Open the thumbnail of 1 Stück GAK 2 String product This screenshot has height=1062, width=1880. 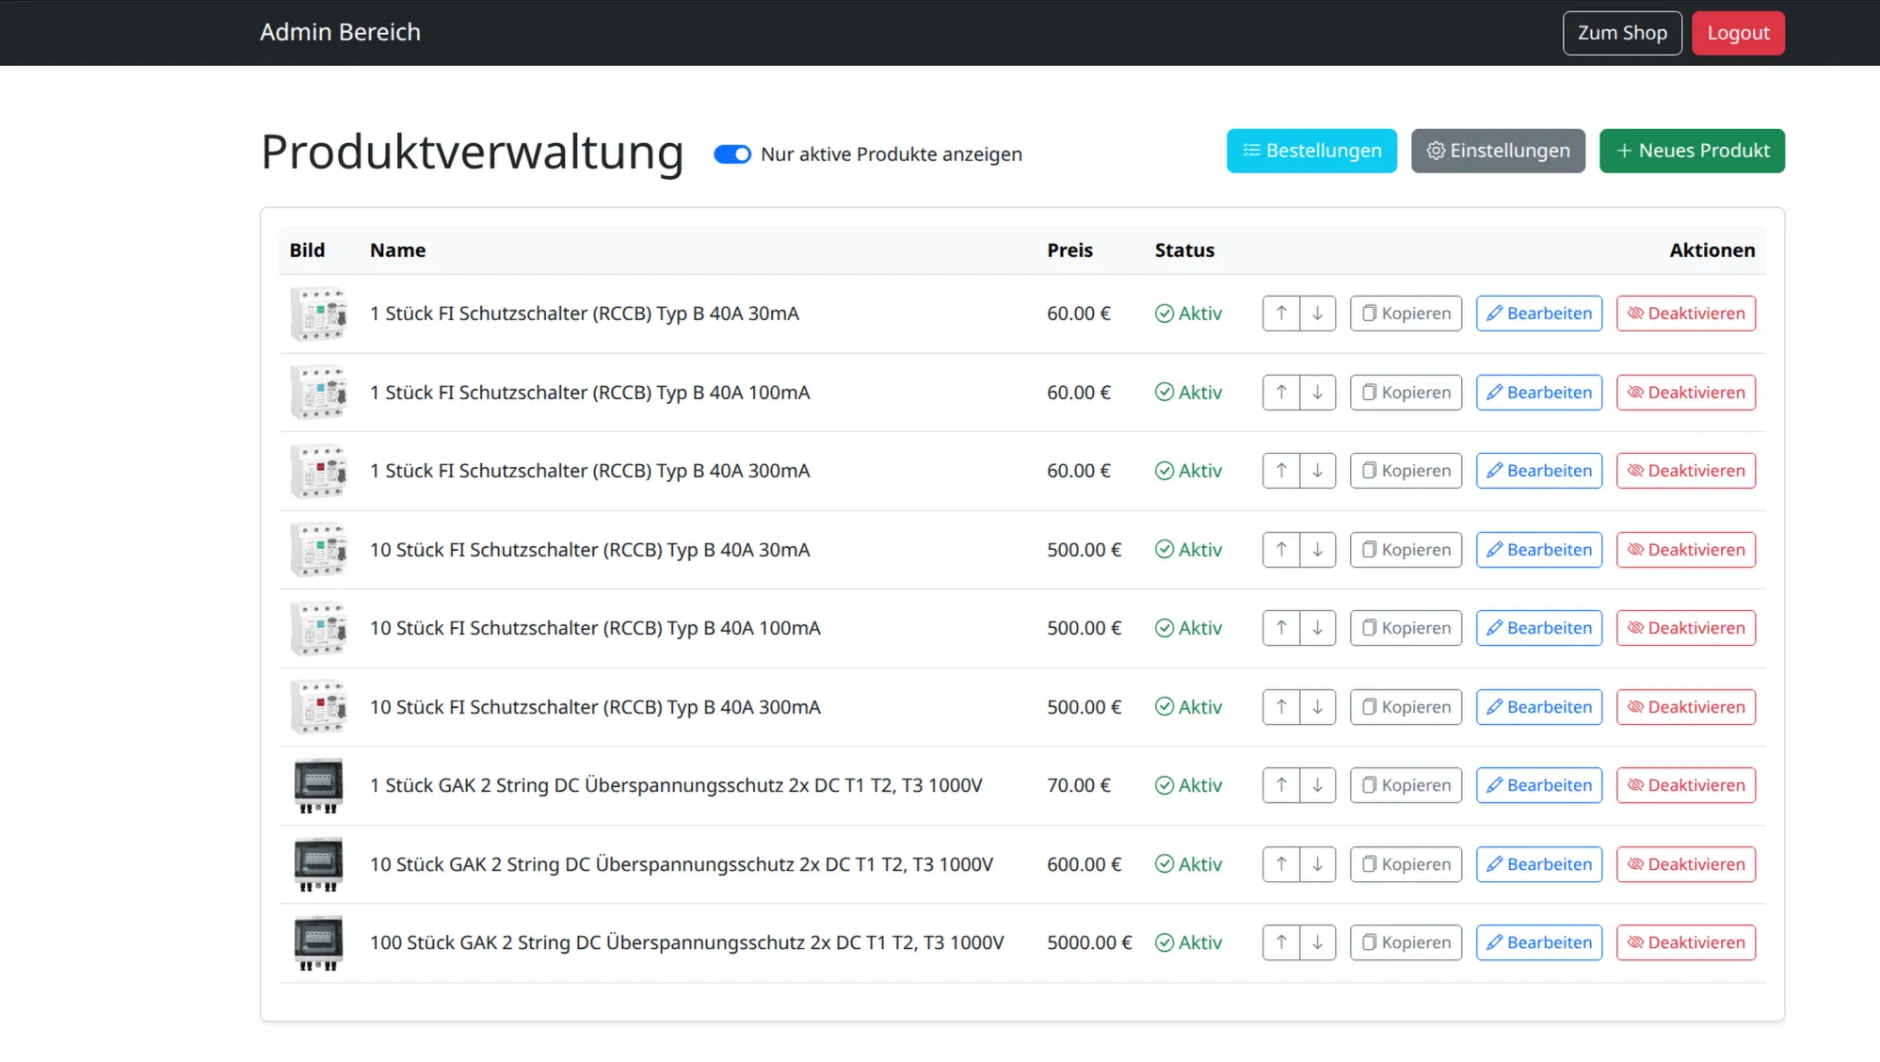[317, 784]
